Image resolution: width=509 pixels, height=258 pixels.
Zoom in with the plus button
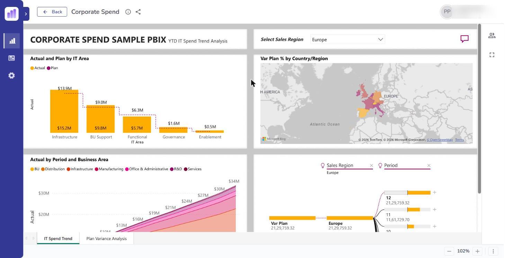pos(477,251)
